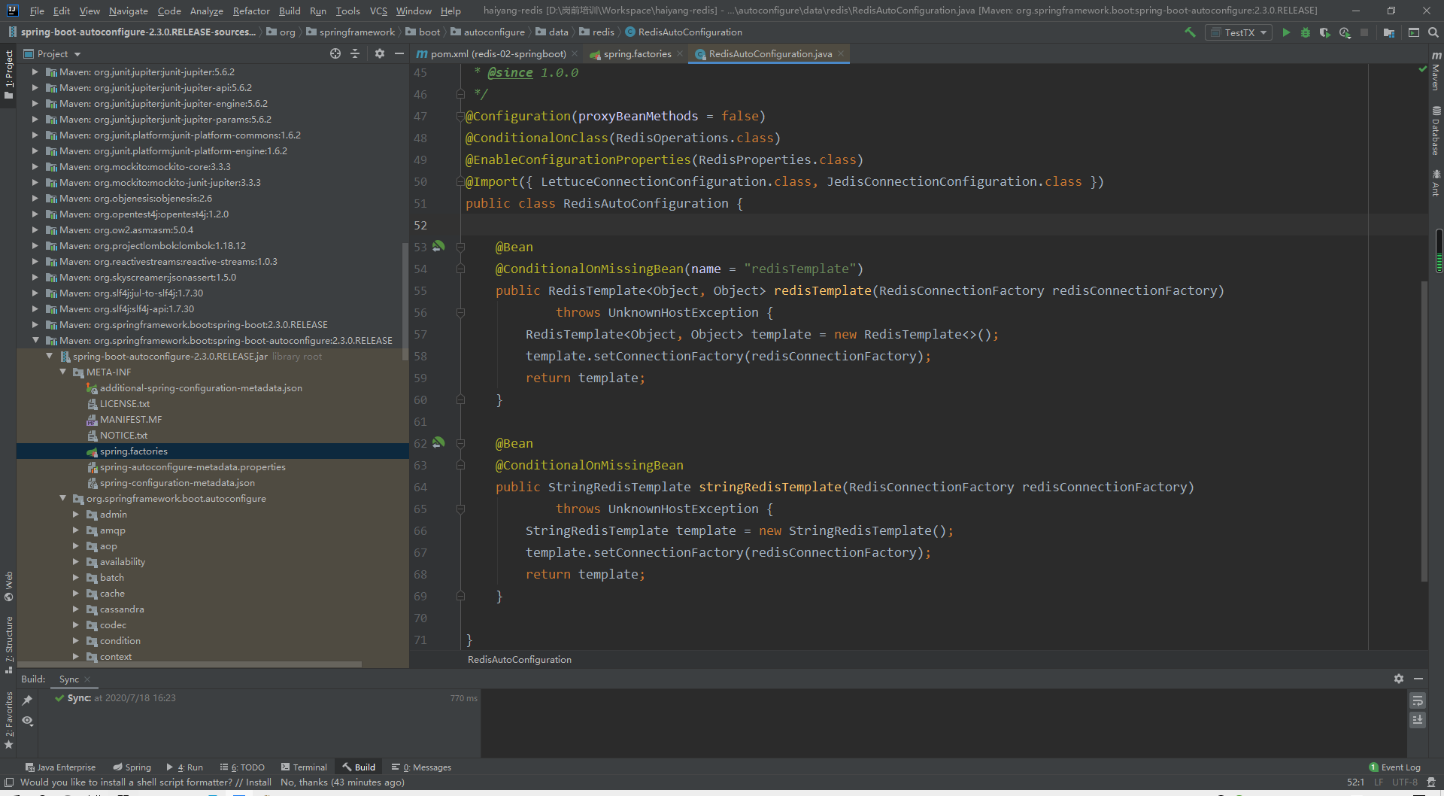Open the line:column 52:1 status indicator
The image size is (1444, 796).
[1356, 782]
